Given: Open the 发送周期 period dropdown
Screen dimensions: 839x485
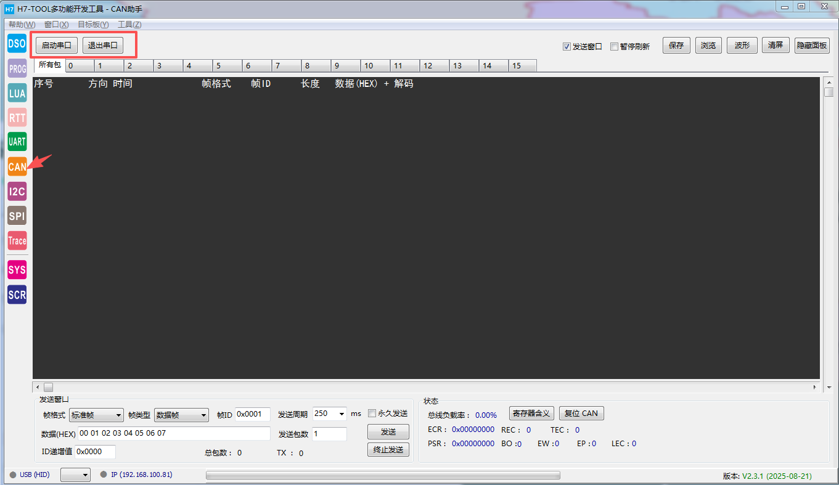Looking at the screenshot, I should point(341,414).
